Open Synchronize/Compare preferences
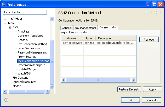The width and height of the screenshot is (165, 107). tap(31, 65)
